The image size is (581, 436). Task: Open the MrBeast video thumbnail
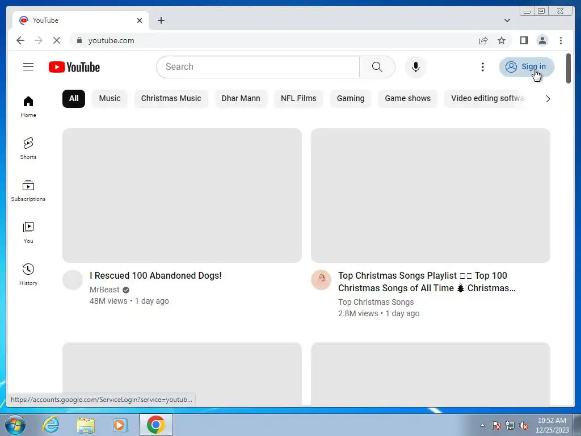click(182, 195)
